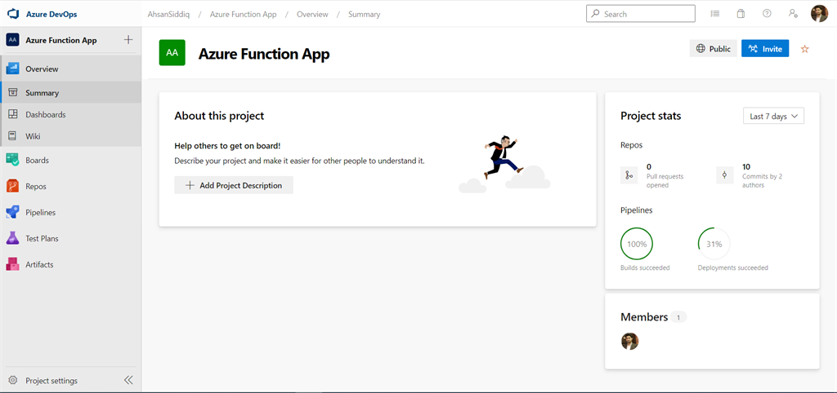
Task: Open Dashboards icon in sidebar
Action: click(x=13, y=114)
